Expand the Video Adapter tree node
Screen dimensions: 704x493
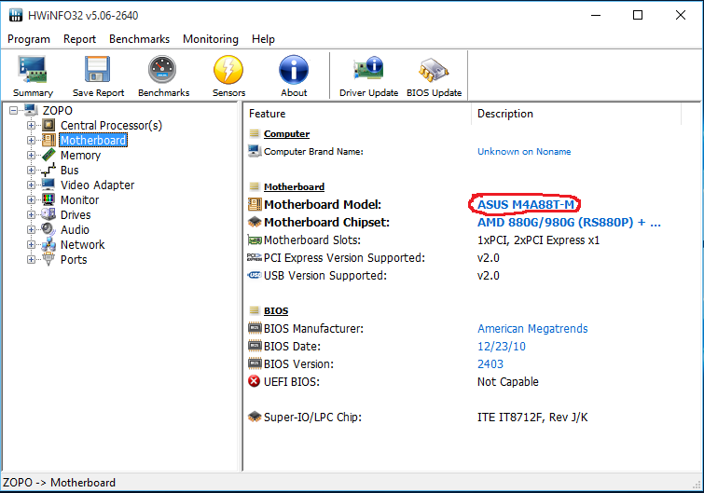coord(31,185)
